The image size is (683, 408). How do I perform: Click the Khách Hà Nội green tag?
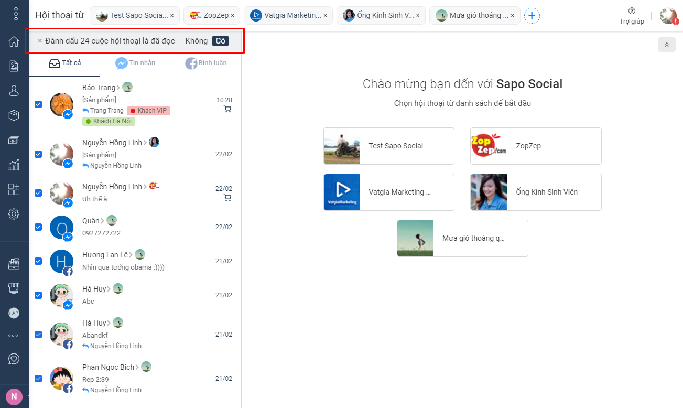pyautogui.click(x=109, y=121)
